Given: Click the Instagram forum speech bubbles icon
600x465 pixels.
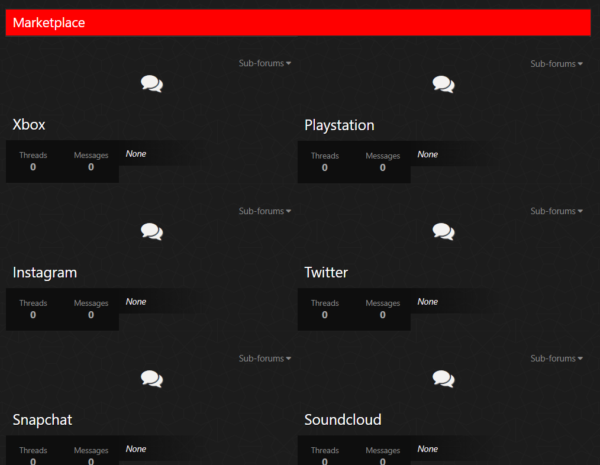Looking at the screenshot, I should 152,231.
